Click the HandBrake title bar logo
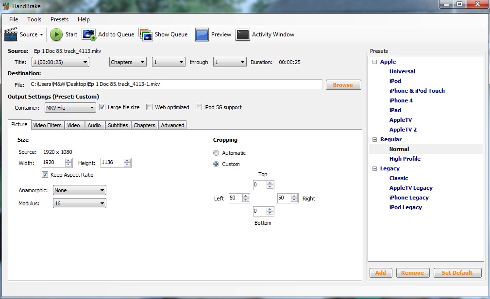 (6, 6)
